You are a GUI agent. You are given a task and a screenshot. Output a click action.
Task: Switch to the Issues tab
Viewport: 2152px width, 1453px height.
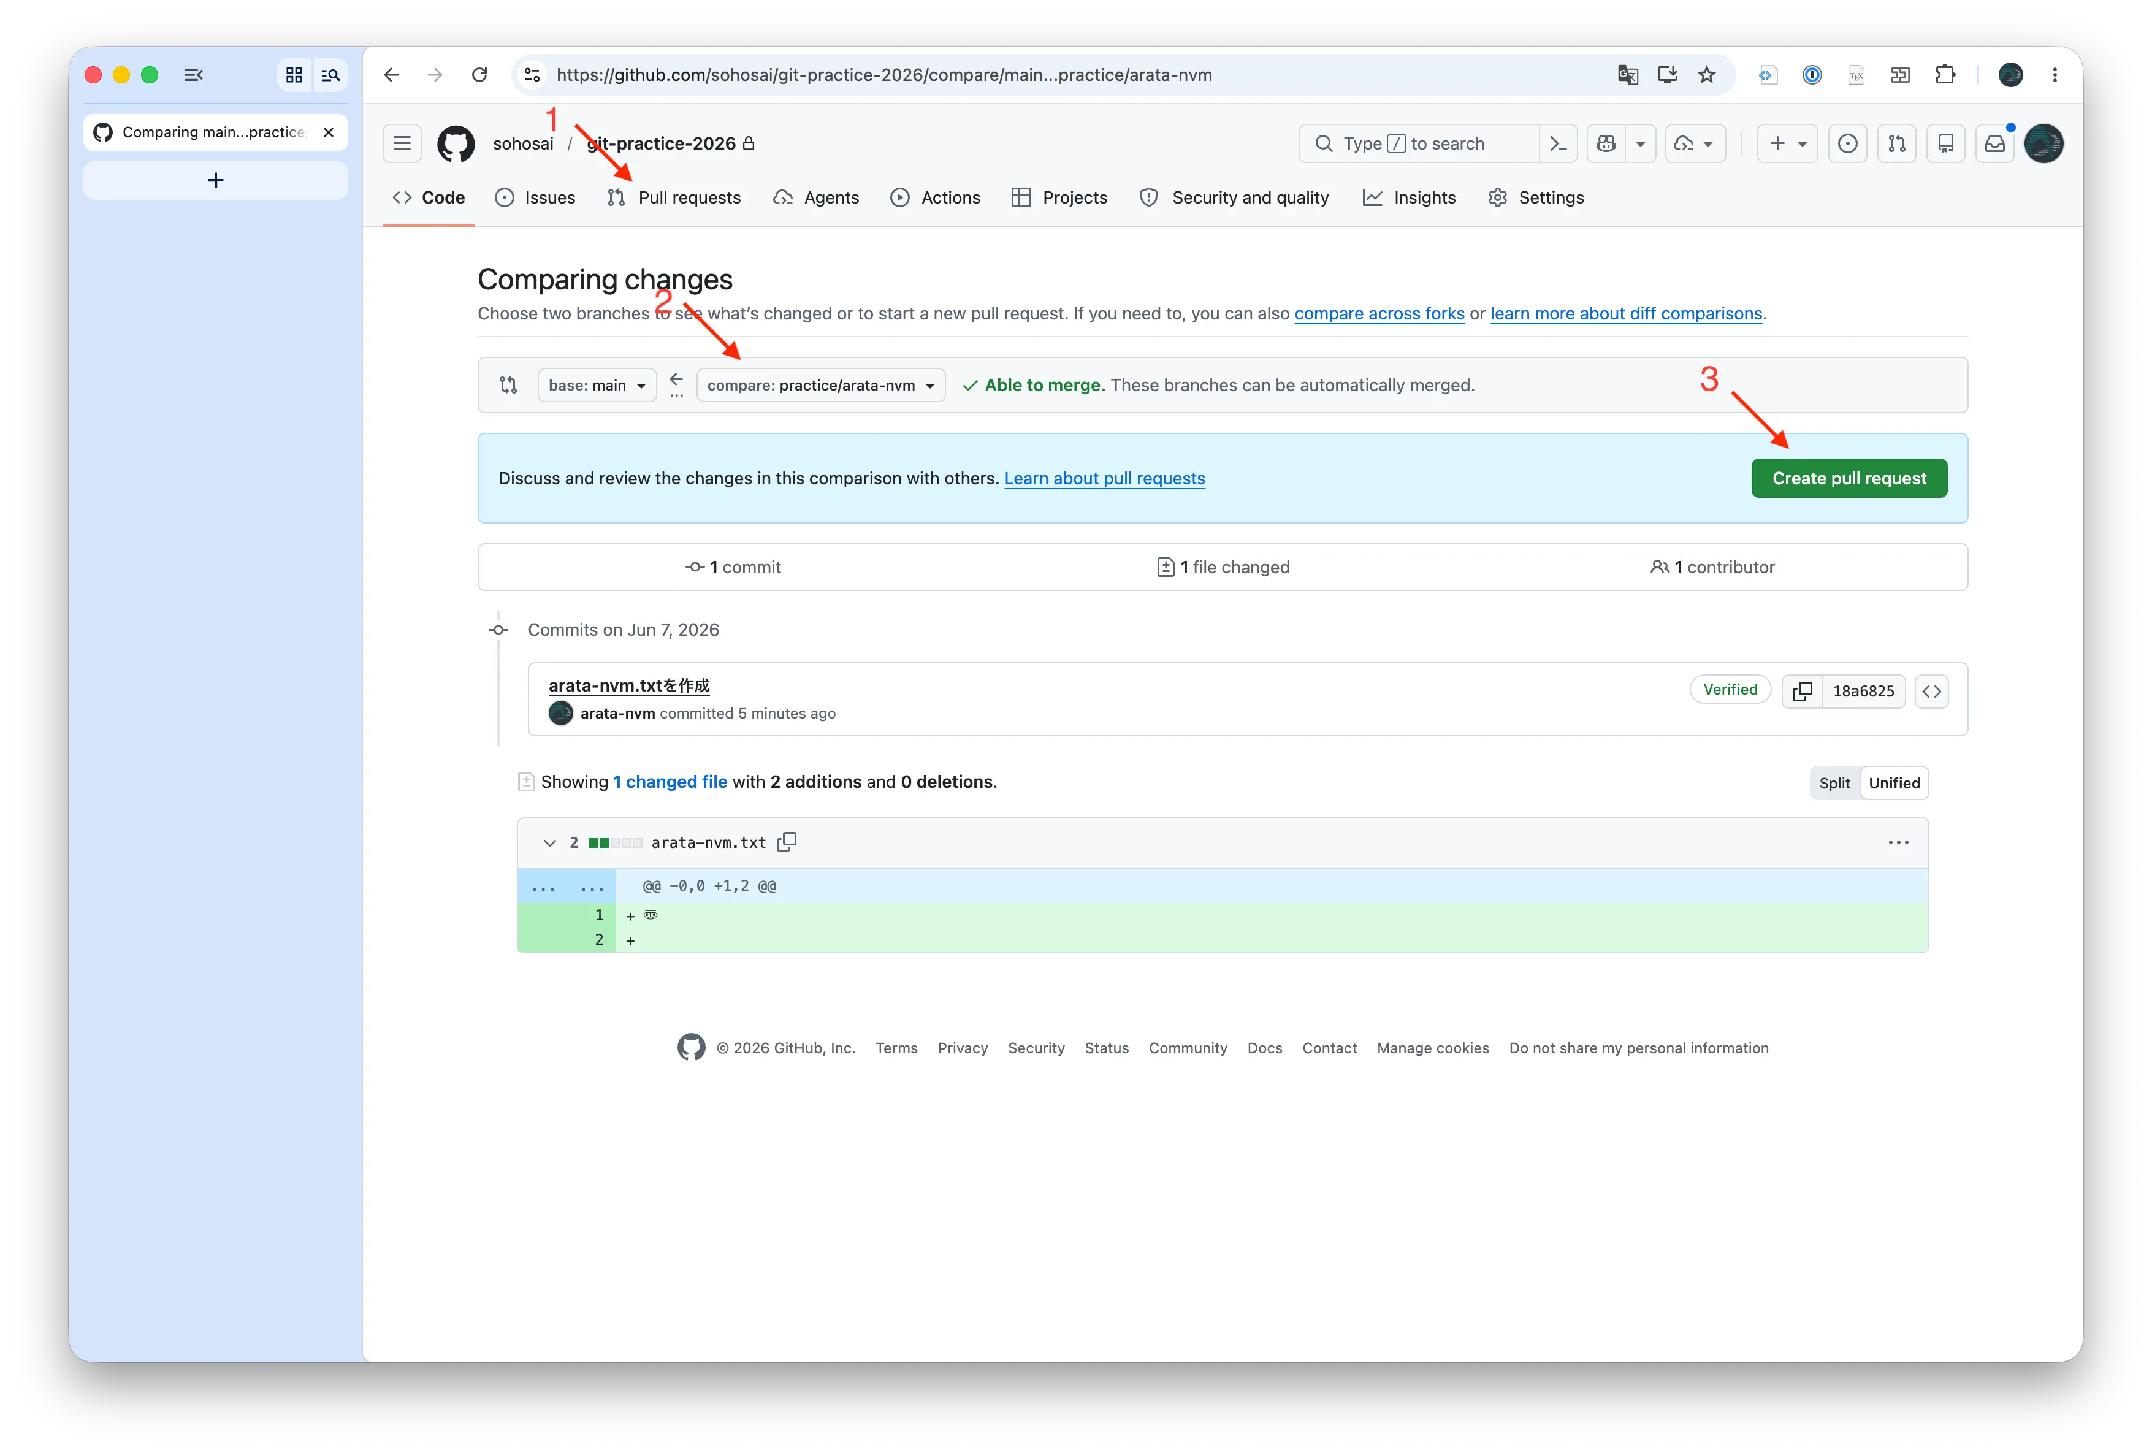click(535, 197)
